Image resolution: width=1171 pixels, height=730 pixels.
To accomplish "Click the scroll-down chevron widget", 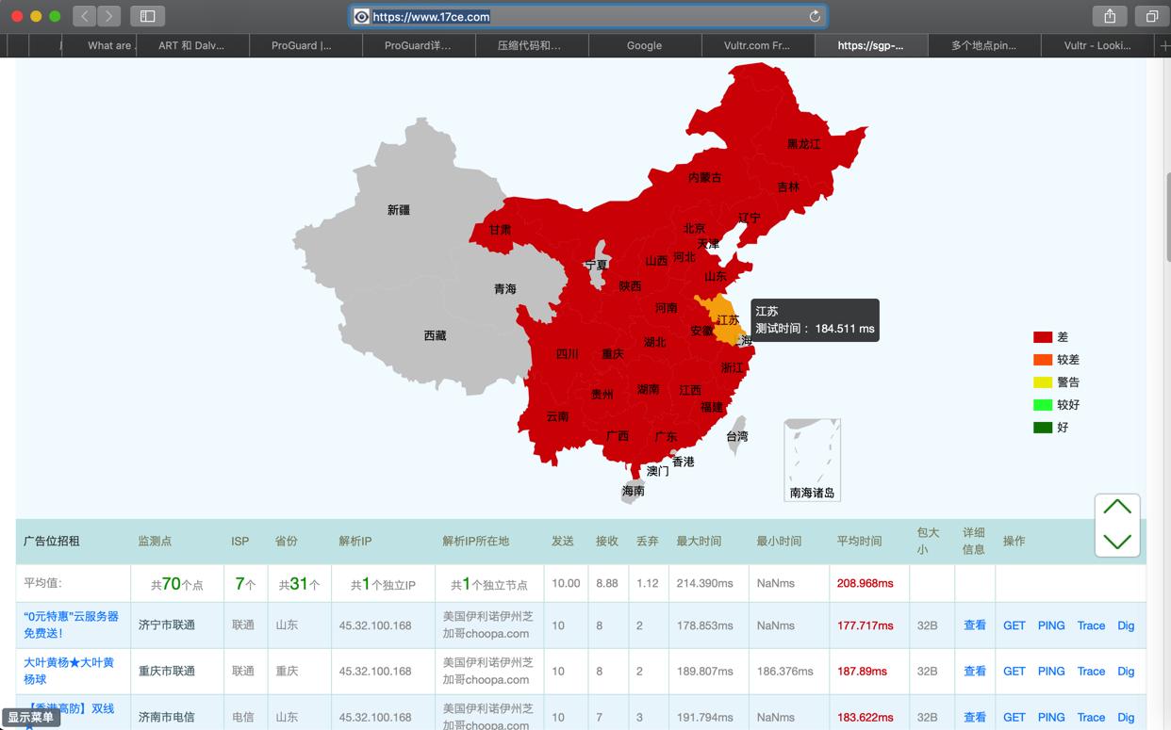I will (x=1117, y=542).
